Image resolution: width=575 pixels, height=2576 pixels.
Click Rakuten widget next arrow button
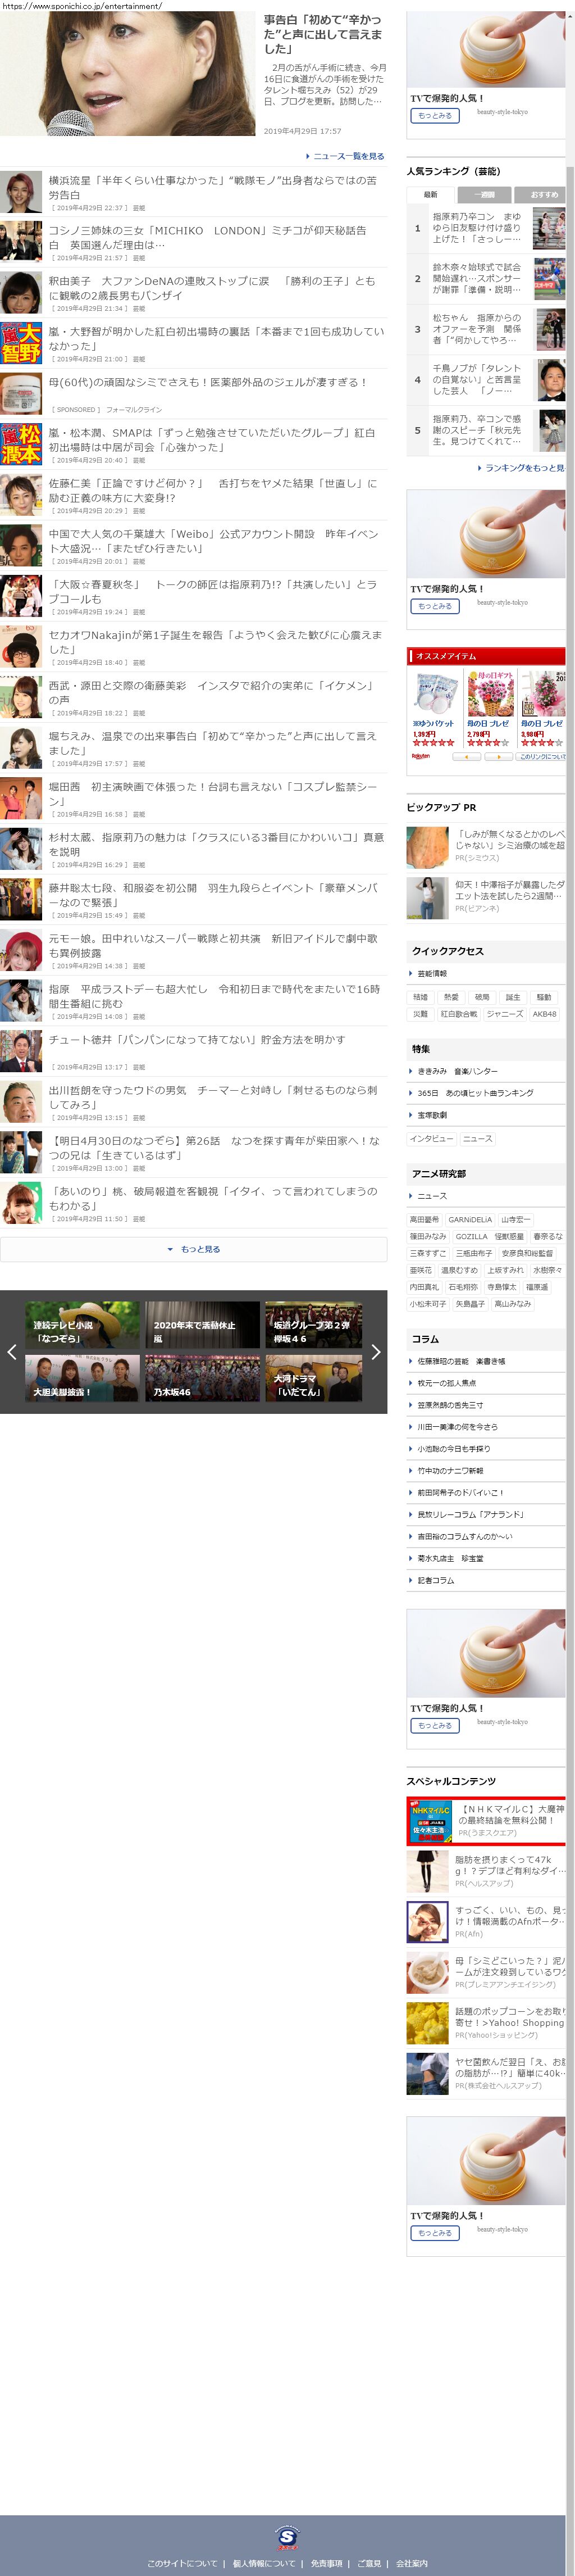pos(498,757)
